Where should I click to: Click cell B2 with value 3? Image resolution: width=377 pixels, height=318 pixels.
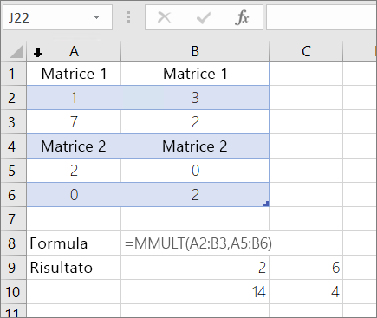[x=195, y=98]
